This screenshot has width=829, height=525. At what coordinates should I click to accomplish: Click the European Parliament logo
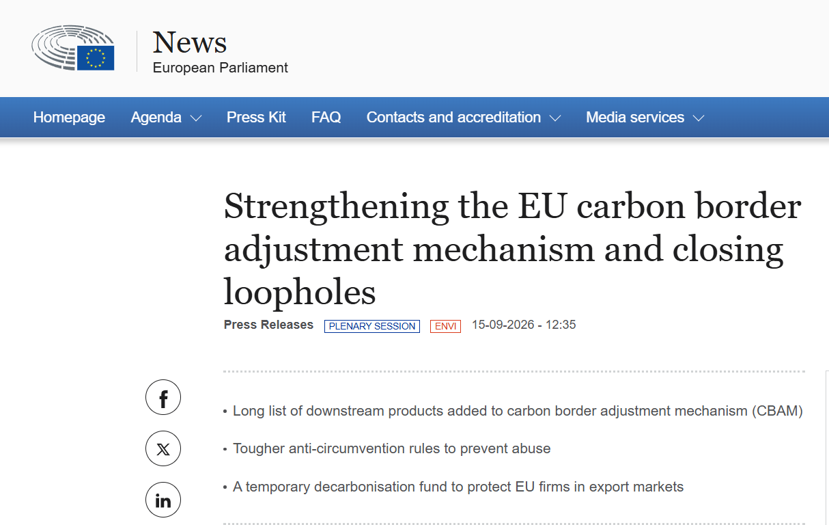73,48
